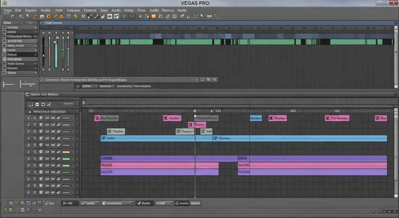Click the green curved undo arrow icon
Viewport: 399px width, 218px height.
(x=216, y=16)
